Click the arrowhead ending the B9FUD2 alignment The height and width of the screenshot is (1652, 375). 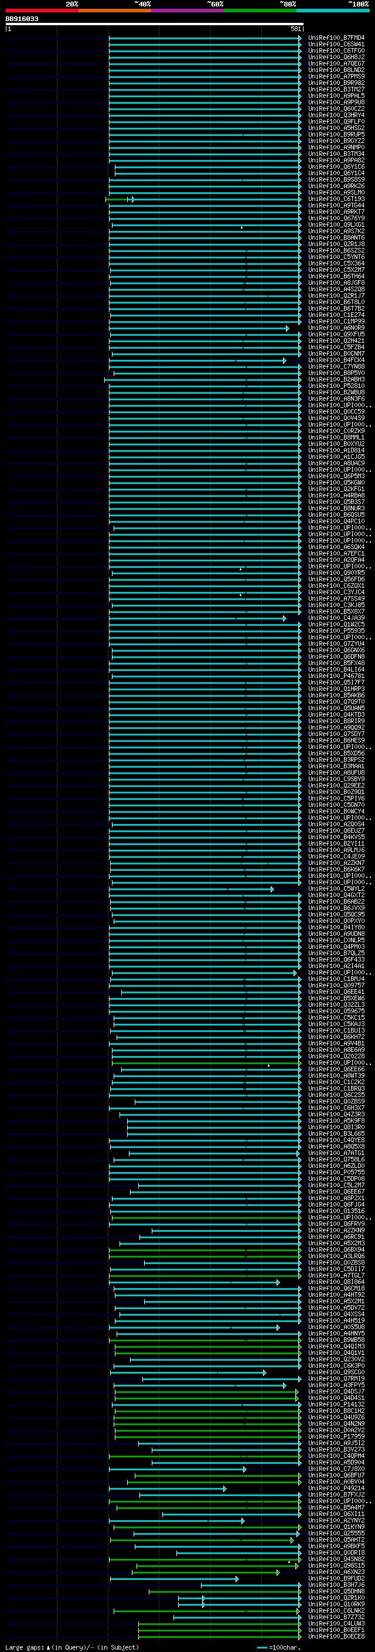pyautogui.click(x=237, y=1579)
